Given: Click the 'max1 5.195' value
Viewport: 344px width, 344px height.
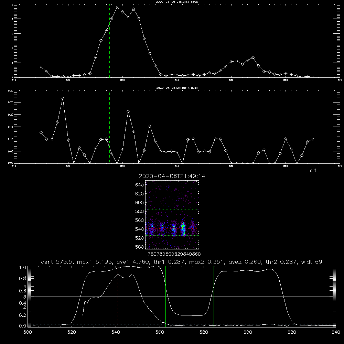Looking at the screenshot, I should tap(94, 262).
